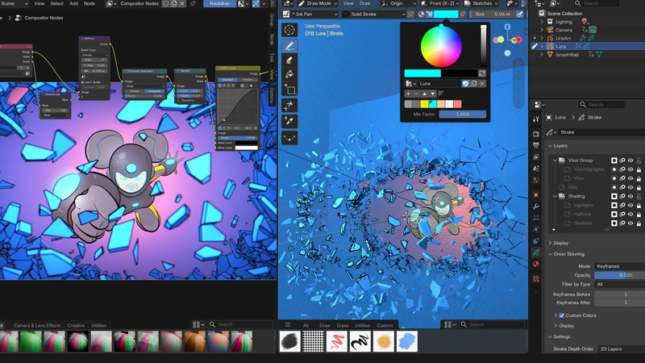The image size is (645, 363).
Task: Click the Mix Factor slider
Action: pyautogui.click(x=462, y=115)
